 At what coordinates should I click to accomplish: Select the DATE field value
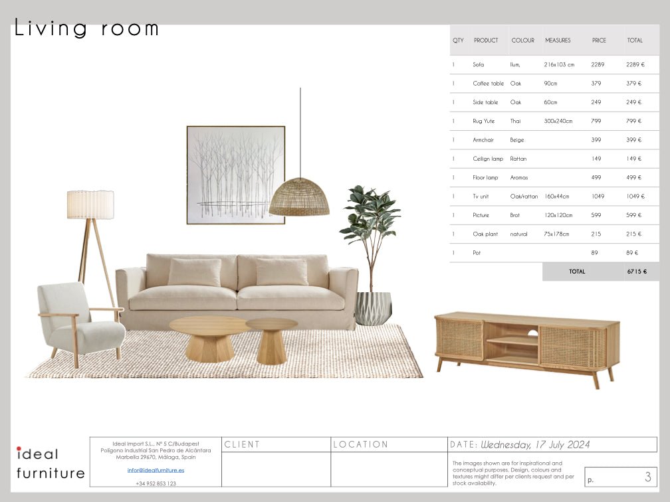[x=535, y=445]
